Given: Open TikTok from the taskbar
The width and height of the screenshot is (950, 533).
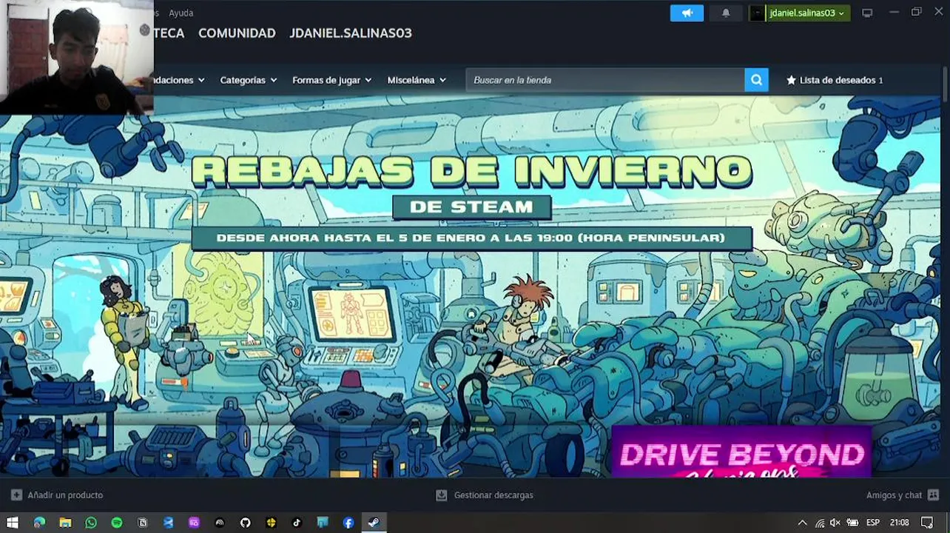Looking at the screenshot, I should pos(297,523).
